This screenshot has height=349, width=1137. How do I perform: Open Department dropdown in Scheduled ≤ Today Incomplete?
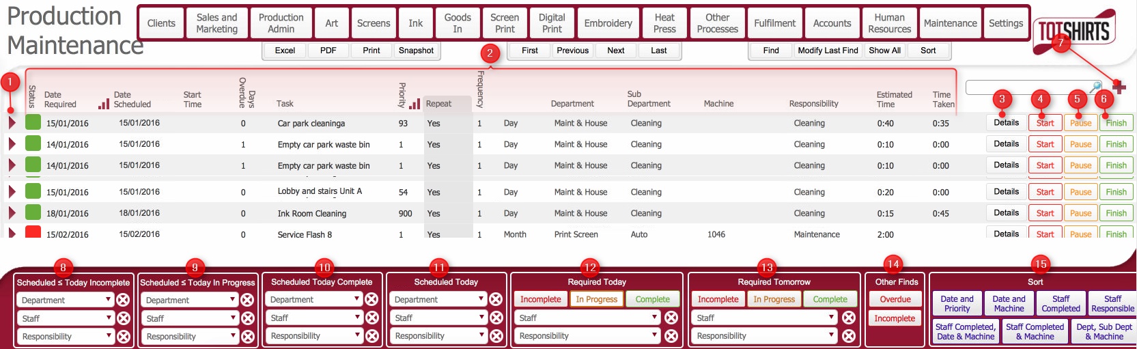(x=65, y=300)
